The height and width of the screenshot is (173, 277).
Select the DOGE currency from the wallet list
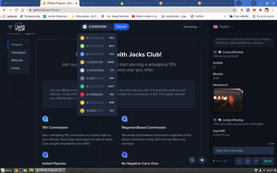tap(97, 62)
